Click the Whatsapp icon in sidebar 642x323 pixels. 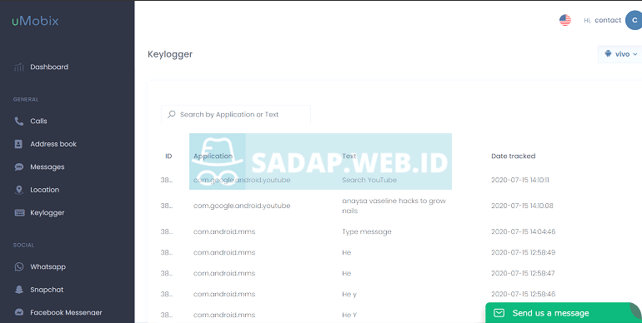pyautogui.click(x=19, y=266)
